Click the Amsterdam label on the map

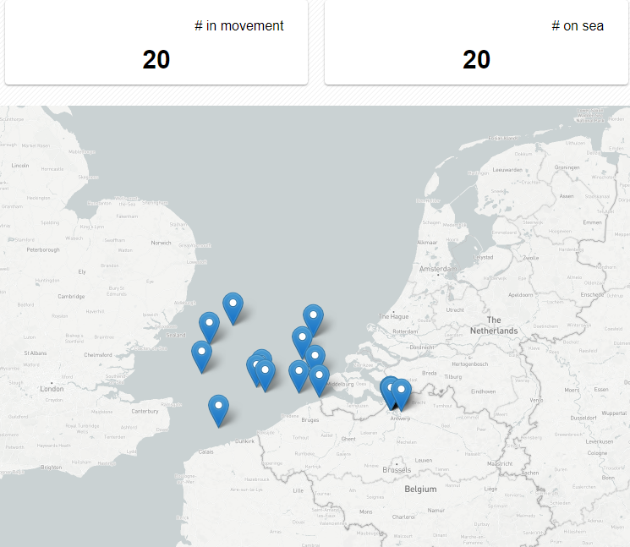tap(437, 267)
